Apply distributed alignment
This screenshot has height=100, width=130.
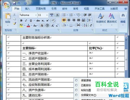click(x=83, y=20)
